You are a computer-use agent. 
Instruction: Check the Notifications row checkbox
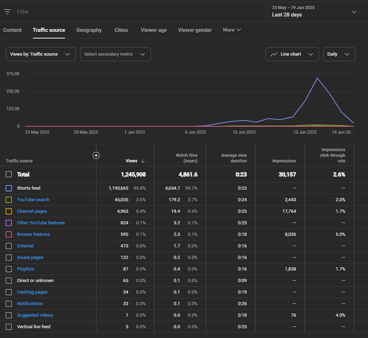click(9, 304)
